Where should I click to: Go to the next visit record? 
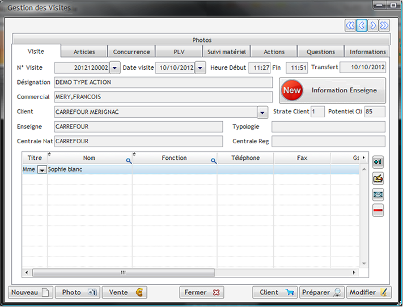click(x=373, y=25)
